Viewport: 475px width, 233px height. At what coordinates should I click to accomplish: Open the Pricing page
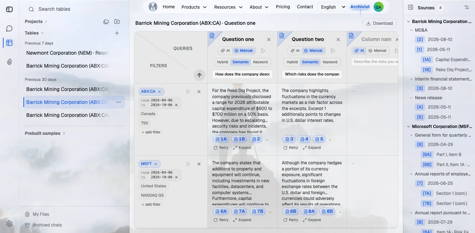point(283,7)
